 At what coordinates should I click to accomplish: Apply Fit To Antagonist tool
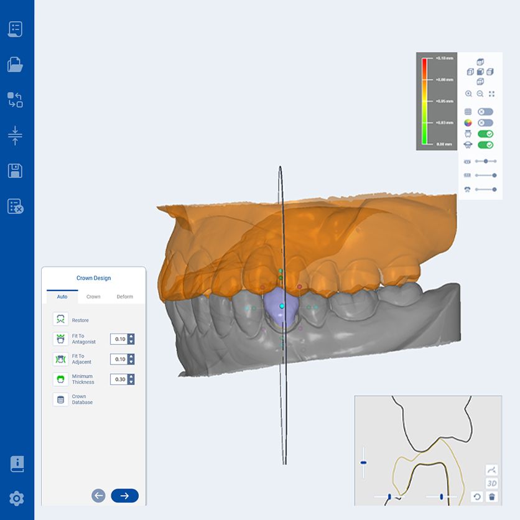click(60, 340)
